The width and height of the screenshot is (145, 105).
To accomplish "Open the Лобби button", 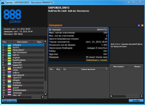I will coord(136,101).
